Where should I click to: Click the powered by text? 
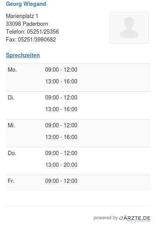click(105, 218)
